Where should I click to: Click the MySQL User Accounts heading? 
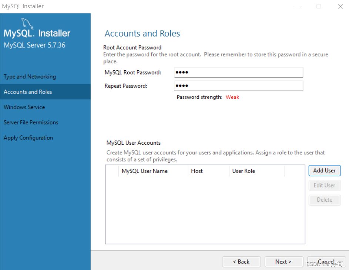tap(133, 143)
